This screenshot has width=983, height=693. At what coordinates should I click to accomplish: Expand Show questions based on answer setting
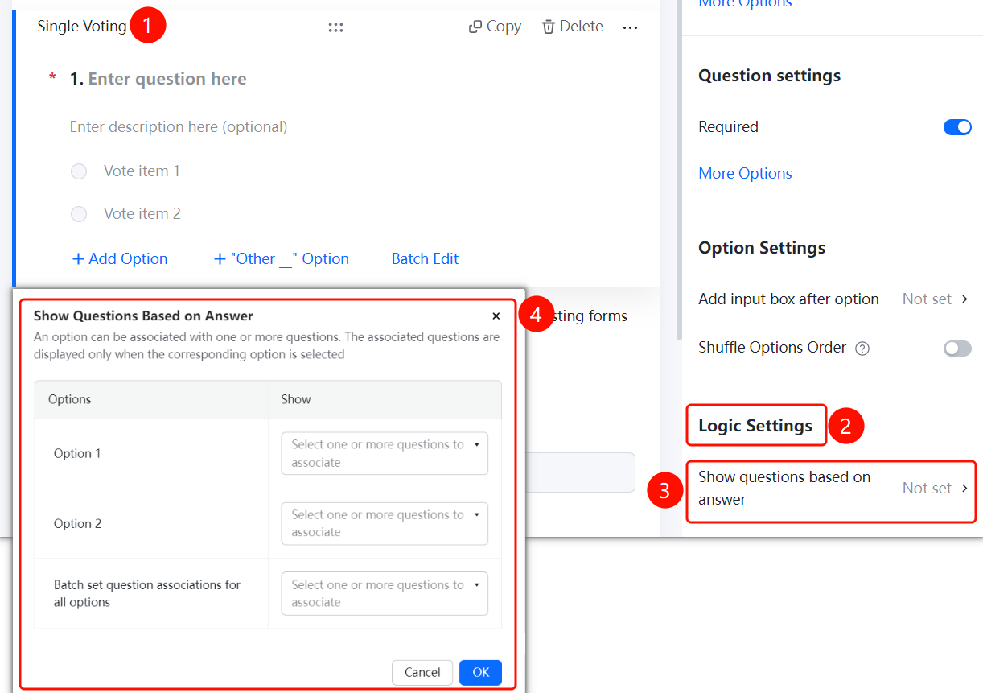click(832, 489)
